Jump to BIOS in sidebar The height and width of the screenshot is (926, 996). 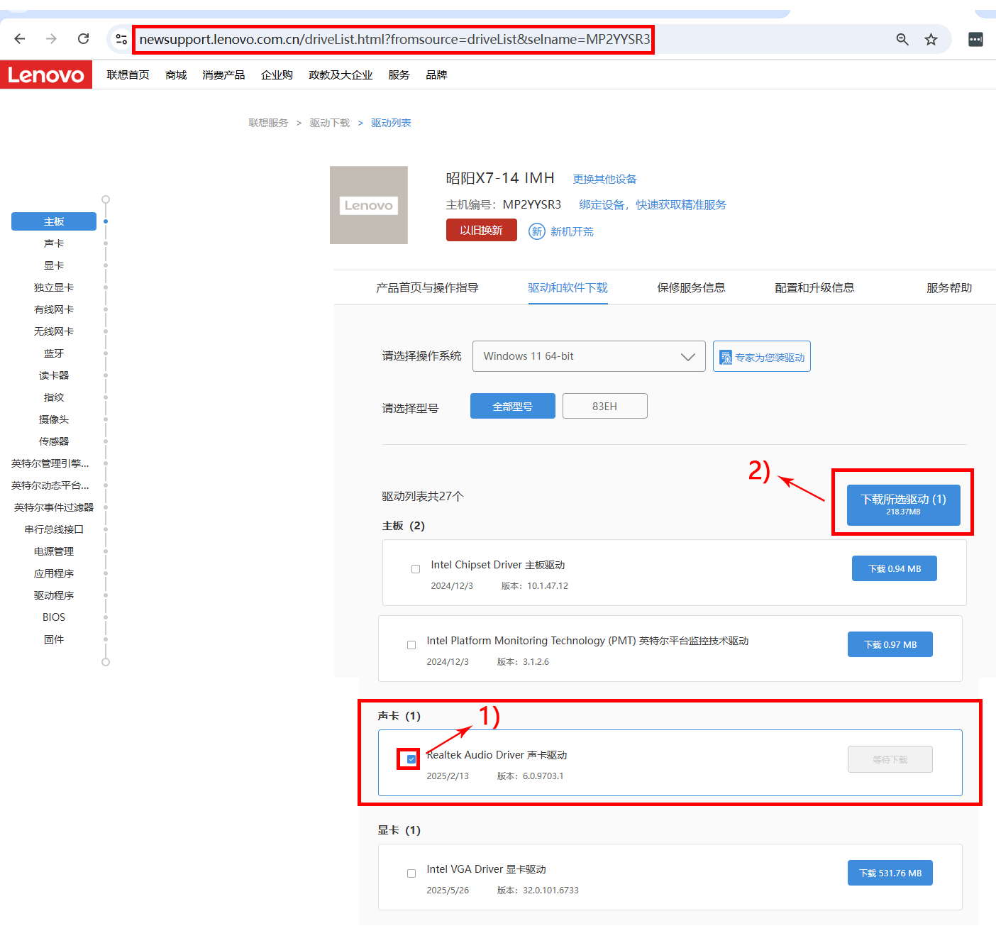click(x=54, y=617)
